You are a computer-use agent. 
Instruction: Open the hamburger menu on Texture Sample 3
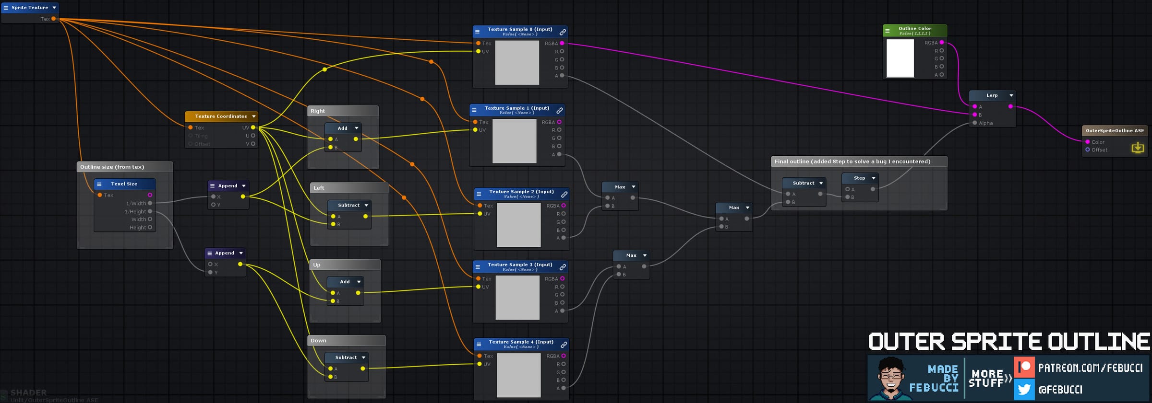478,267
